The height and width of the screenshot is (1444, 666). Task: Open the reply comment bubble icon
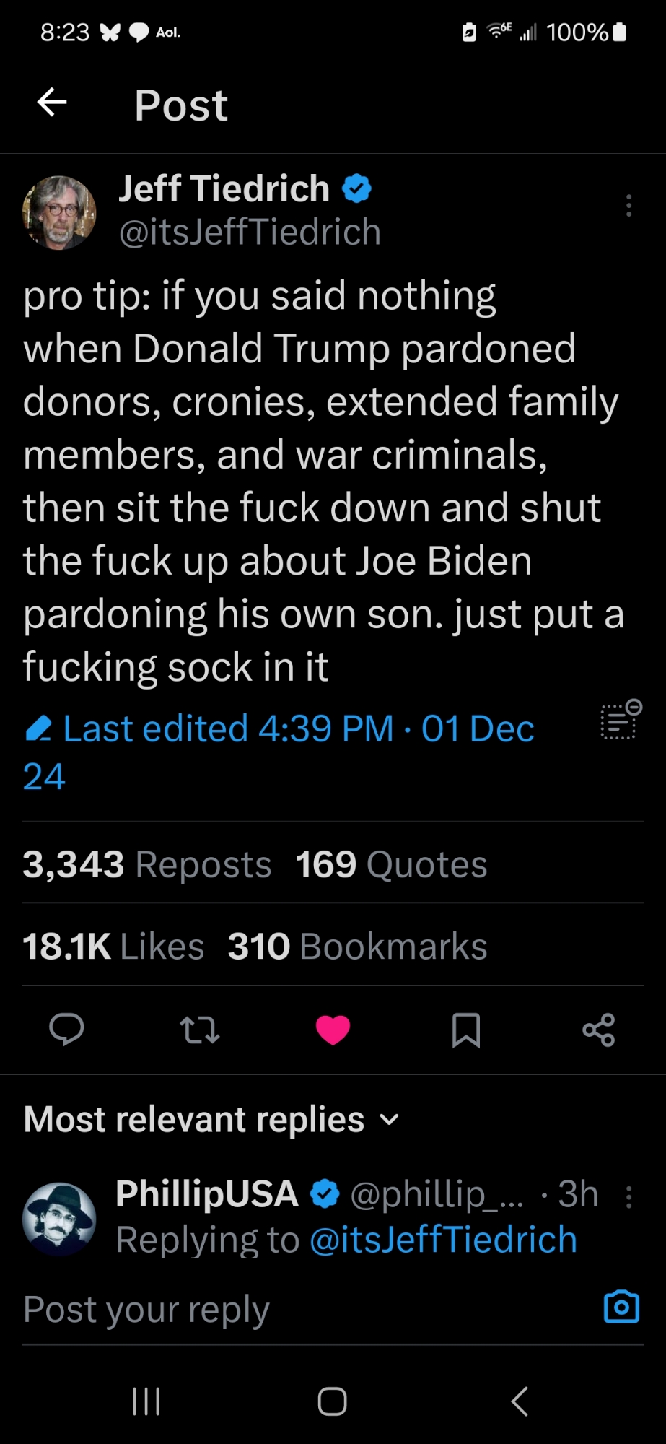(66, 1030)
